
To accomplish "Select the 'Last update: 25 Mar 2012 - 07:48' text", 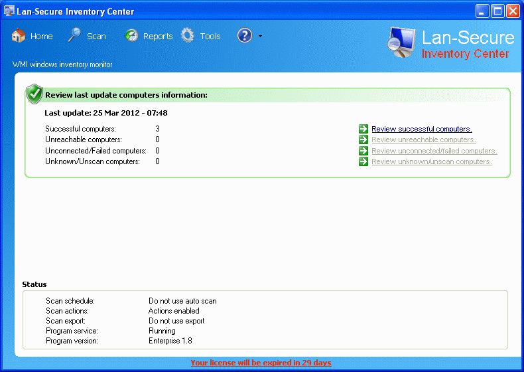I will pos(106,113).
